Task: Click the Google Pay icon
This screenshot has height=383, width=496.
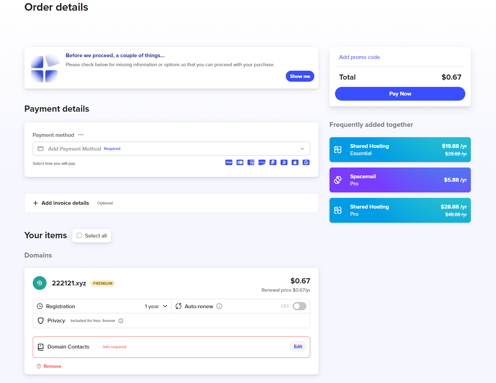Action: (x=306, y=162)
